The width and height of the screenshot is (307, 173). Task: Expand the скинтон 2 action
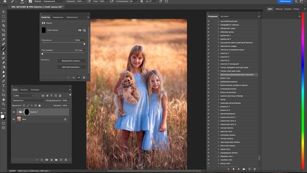coord(219,57)
